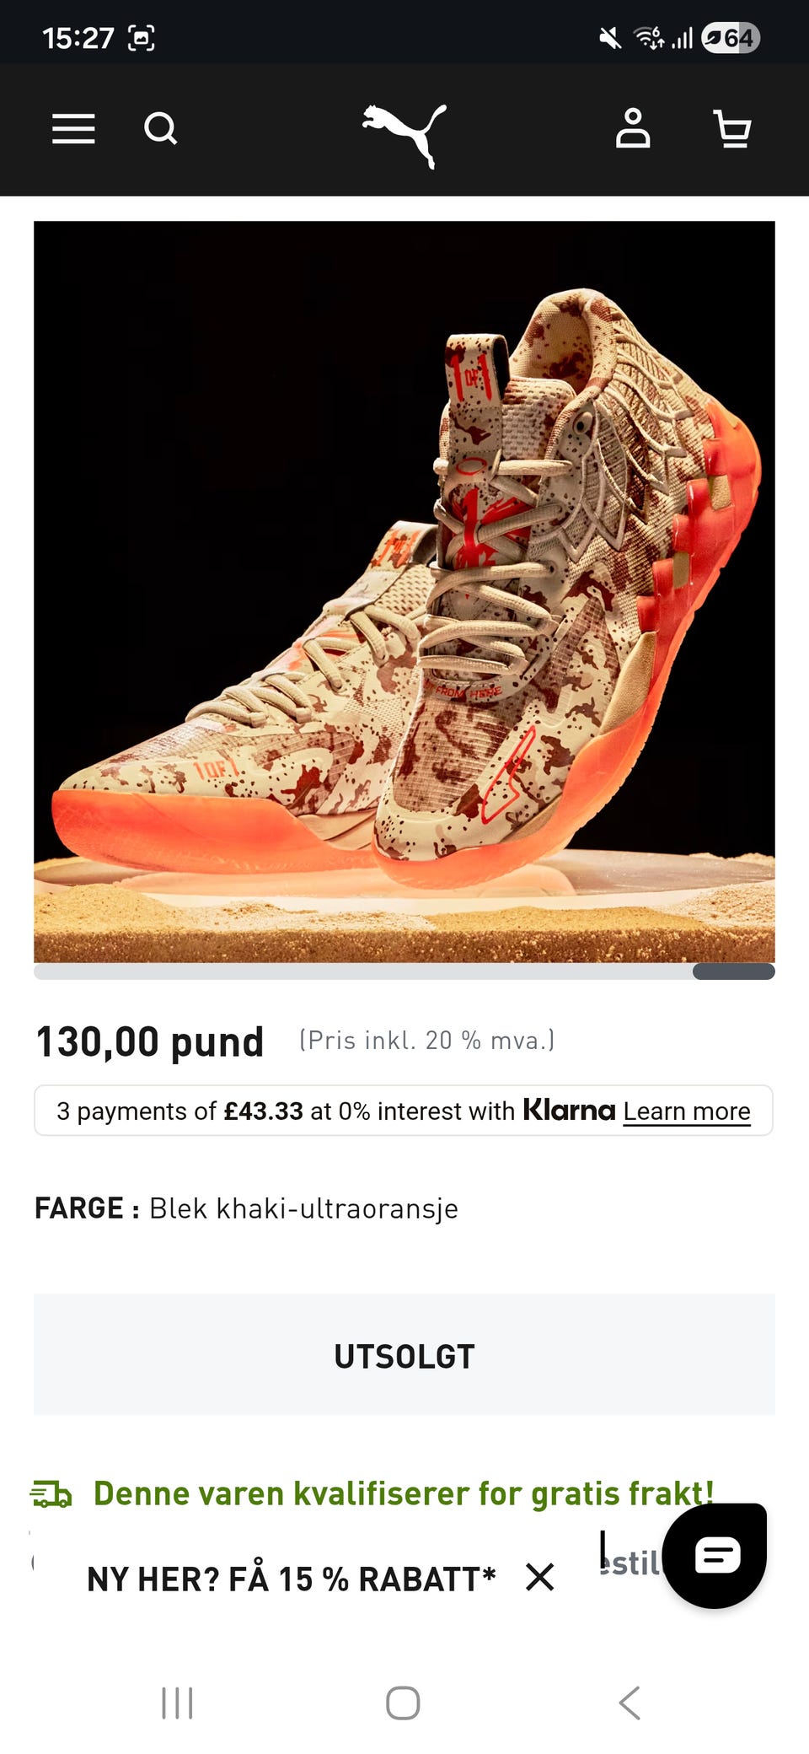Click the carousel scrollbar track
The image size is (809, 1754).
404,971
